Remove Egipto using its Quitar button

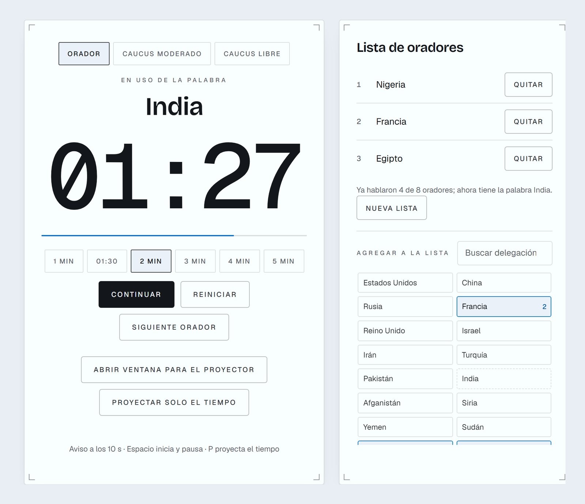click(528, 159)
